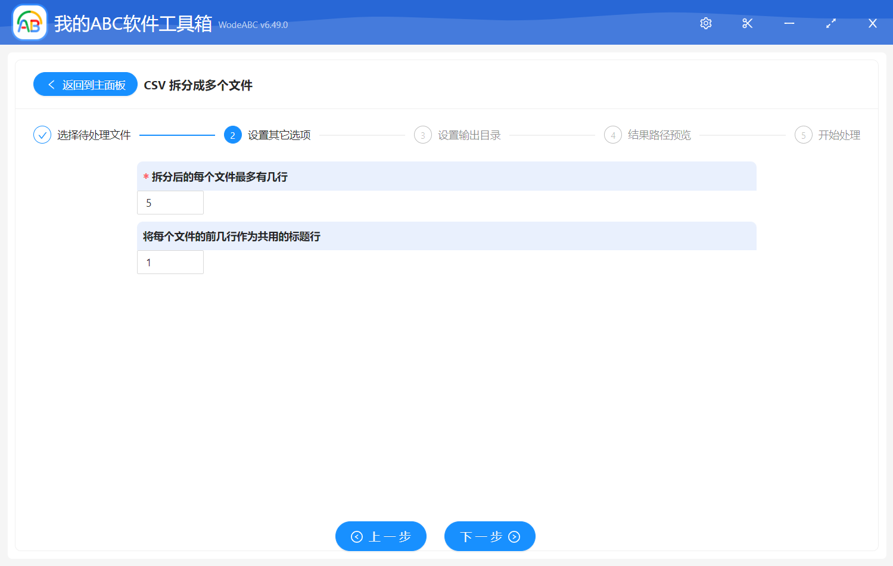
Task: Click the left chevron inside 返回到主面板 button
Action: [x=50, y=84]
